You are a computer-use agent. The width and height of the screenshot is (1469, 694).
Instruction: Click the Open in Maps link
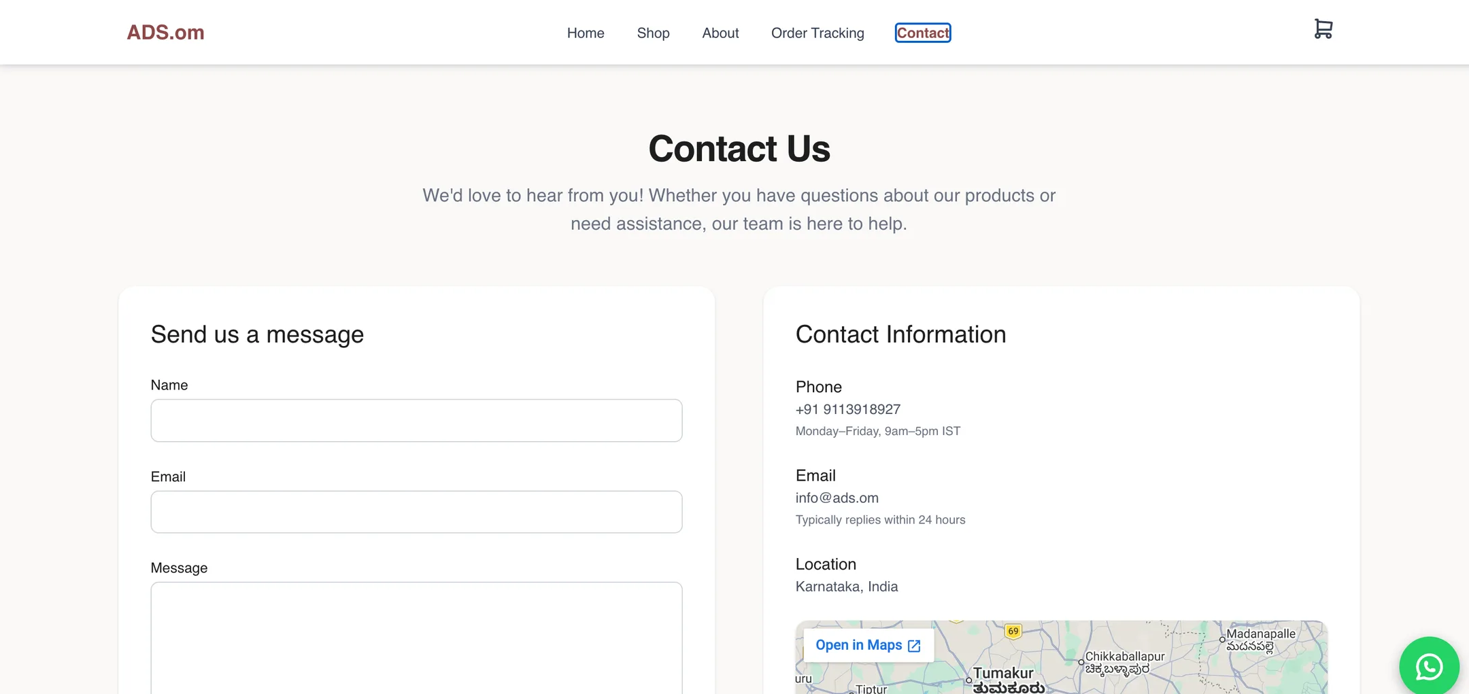click(x=868, y=645)
